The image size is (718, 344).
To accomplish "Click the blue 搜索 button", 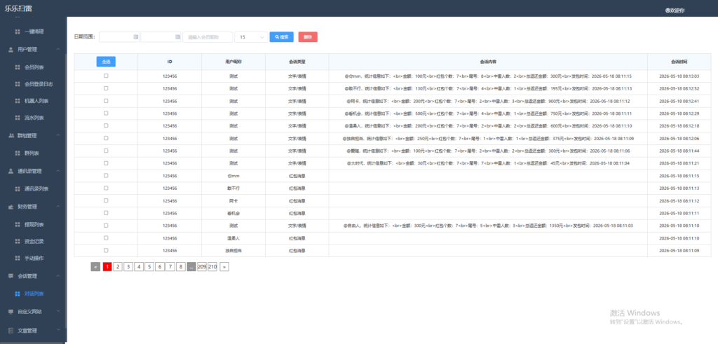I will pos(282,37).
